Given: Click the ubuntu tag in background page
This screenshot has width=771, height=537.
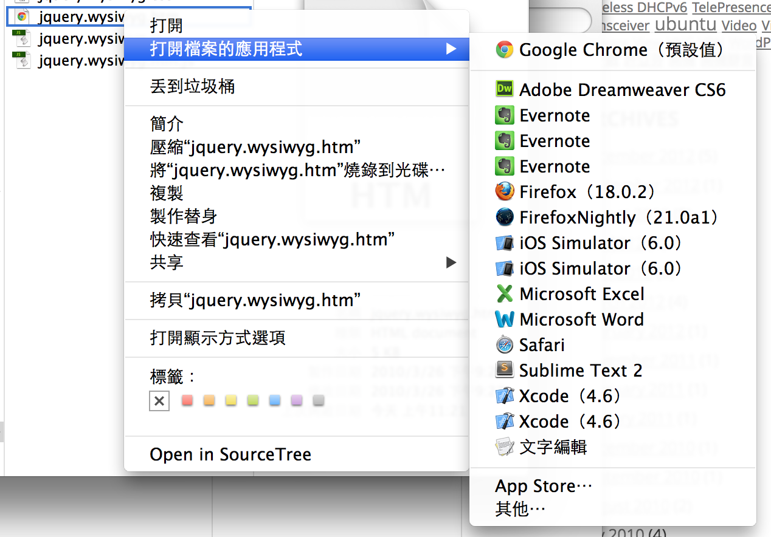Looking at the screenshot, I should [x=685, y=24].
